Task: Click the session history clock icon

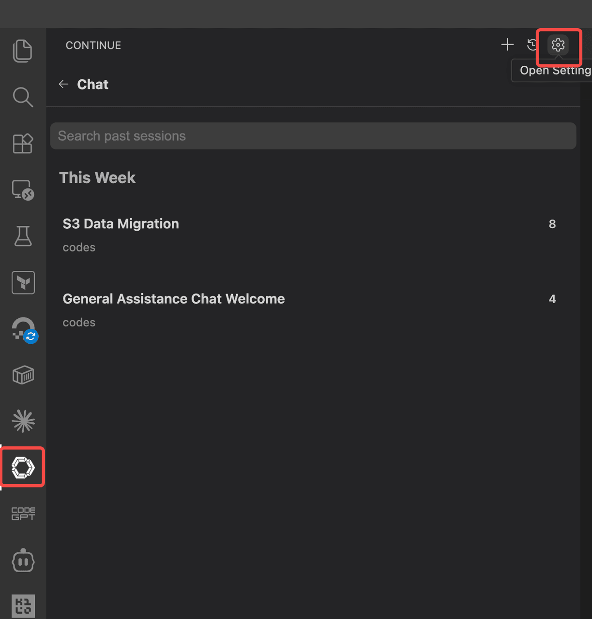Action: pos(532,45)
